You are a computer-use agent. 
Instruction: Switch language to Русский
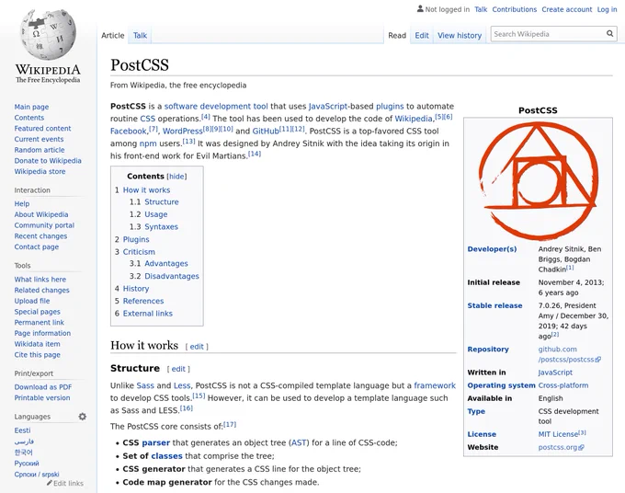coord(27,464)
